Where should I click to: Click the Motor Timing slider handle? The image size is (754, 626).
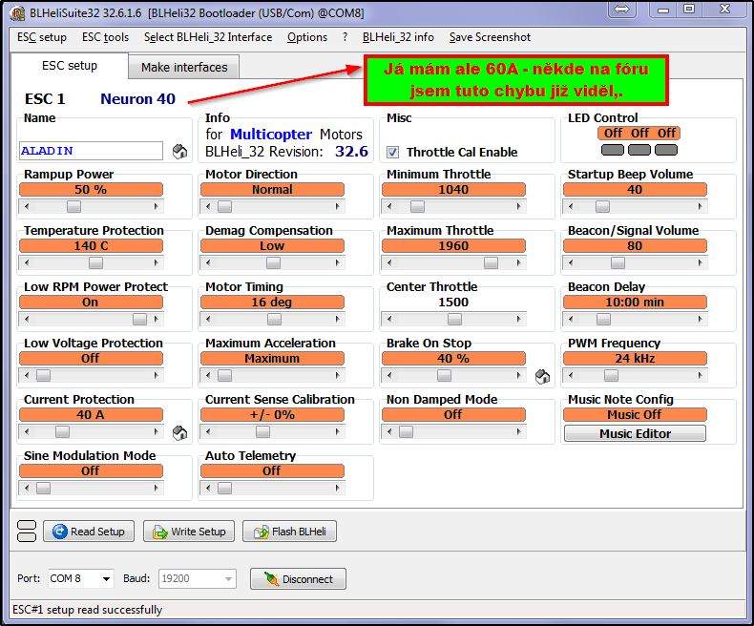(x=272, y=320)
